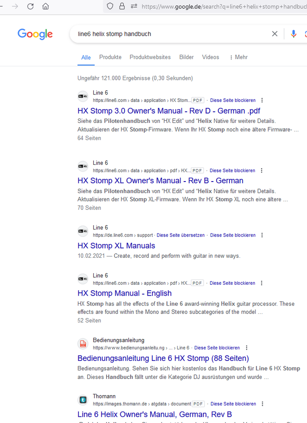
Task: Start voice search with microphone icon
Action: coord(293,34)
